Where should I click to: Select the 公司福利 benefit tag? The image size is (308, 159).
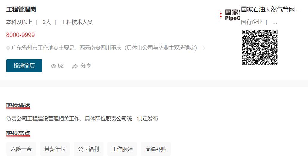click(x=88, y=149)
